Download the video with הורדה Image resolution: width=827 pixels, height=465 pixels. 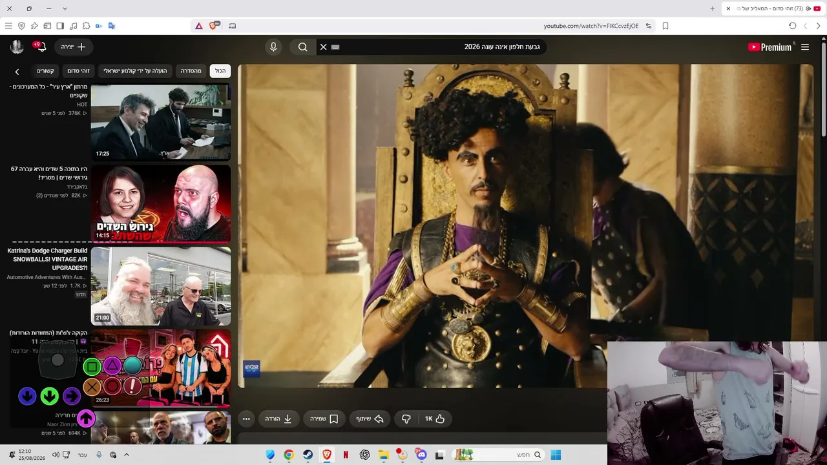point(278,419)
